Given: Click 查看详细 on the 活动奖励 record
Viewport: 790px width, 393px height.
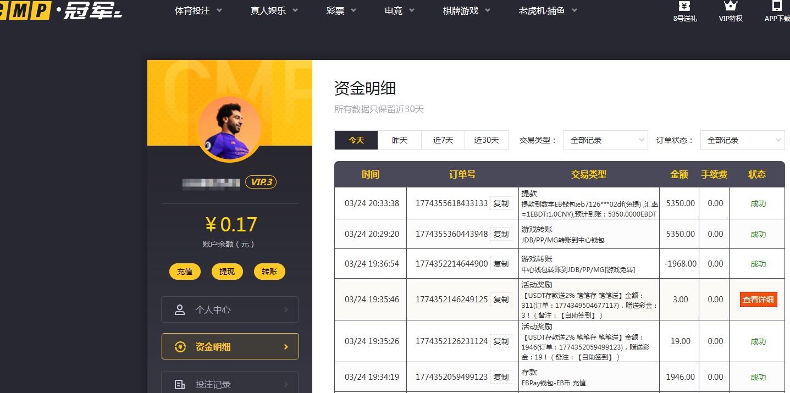Looking at the screenshot, I should [758, 299].
